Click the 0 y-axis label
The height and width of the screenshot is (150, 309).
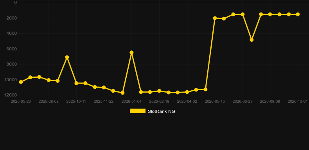coord(16,3)
